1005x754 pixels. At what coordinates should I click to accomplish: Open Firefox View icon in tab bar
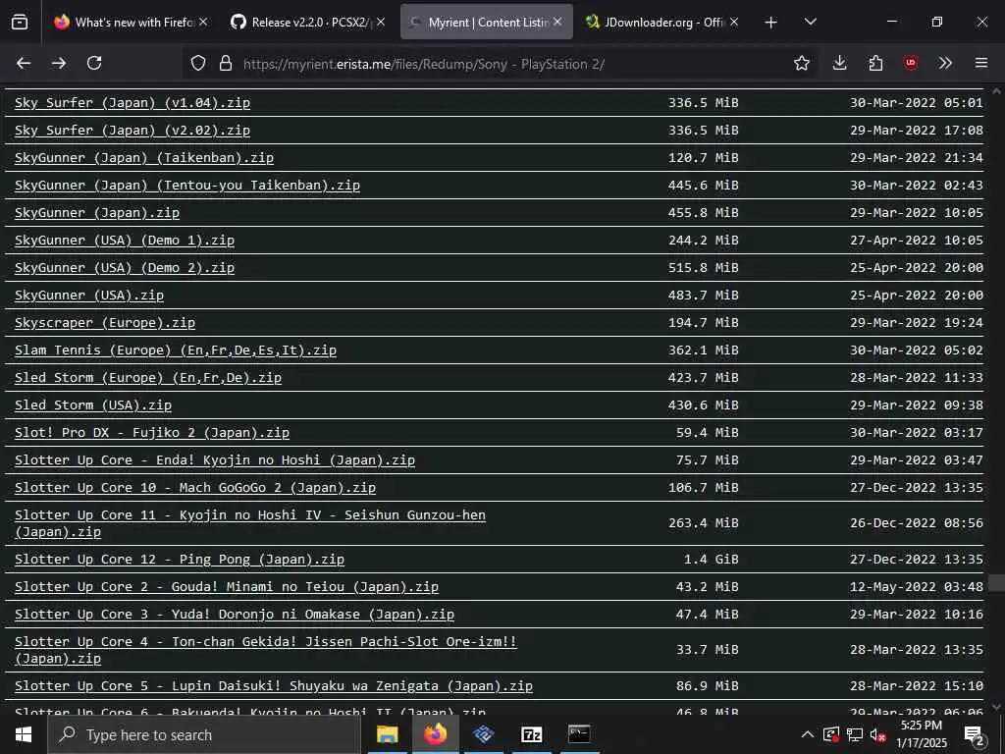20,23
